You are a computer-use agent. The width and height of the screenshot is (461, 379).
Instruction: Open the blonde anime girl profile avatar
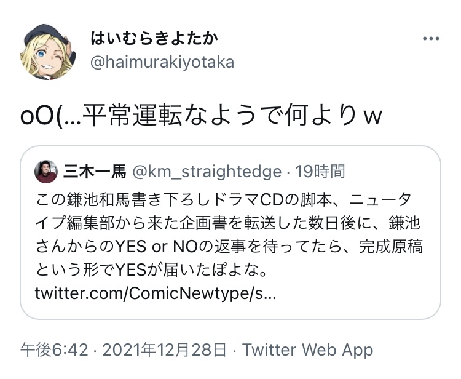click(48, 52)
